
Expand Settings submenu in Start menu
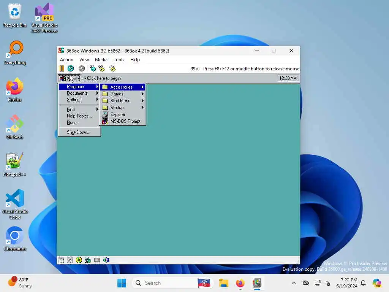[x=79, y=100]
